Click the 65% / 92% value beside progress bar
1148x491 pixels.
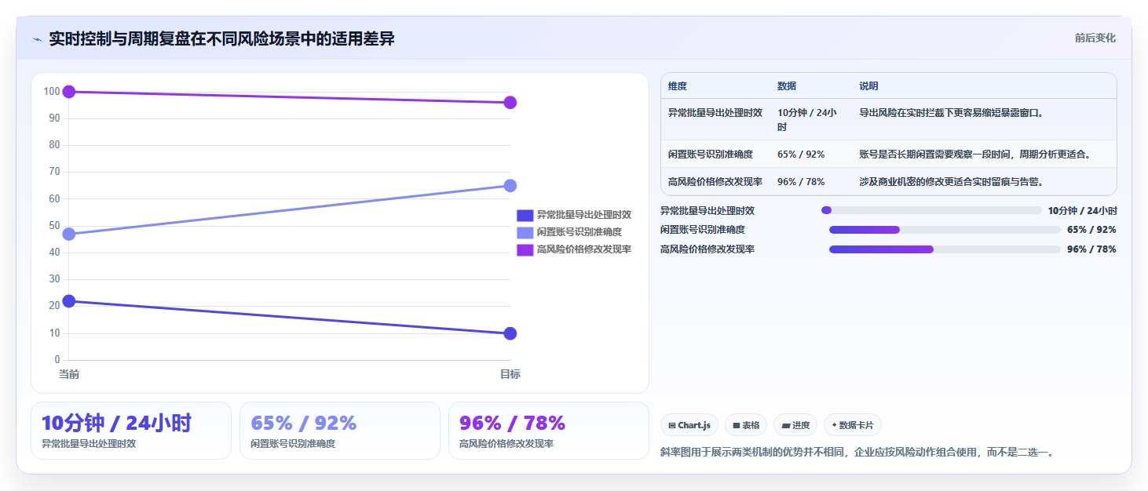pos(1091,230)
